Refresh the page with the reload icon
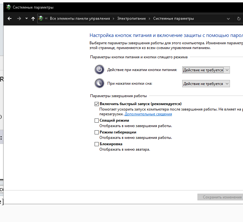 239,19
